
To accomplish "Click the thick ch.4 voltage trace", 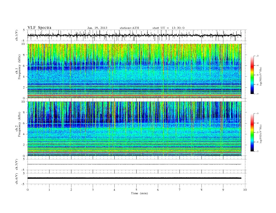I will click(x=134, y=178).
